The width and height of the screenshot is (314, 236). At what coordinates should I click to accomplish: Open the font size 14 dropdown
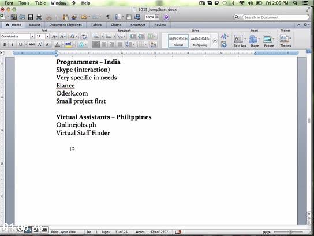coord(47,36)
